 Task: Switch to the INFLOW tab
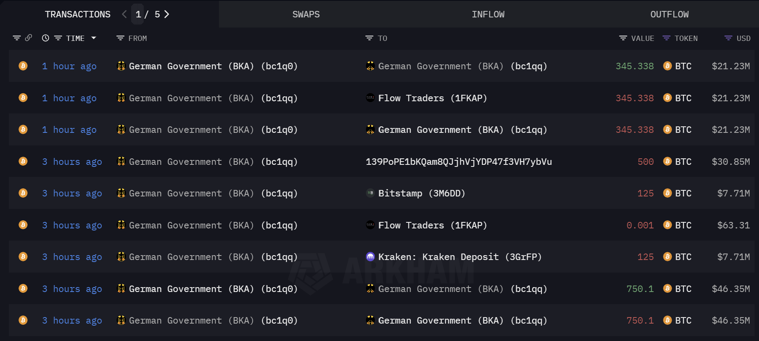[x=488, y=14]
